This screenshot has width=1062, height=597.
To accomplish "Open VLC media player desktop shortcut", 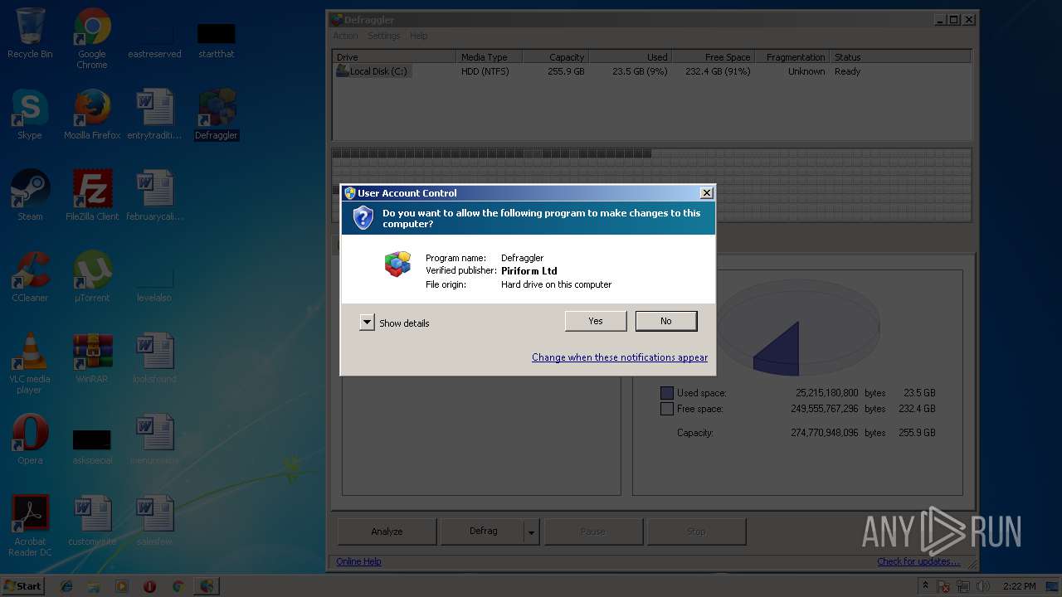I will [30, 363].
